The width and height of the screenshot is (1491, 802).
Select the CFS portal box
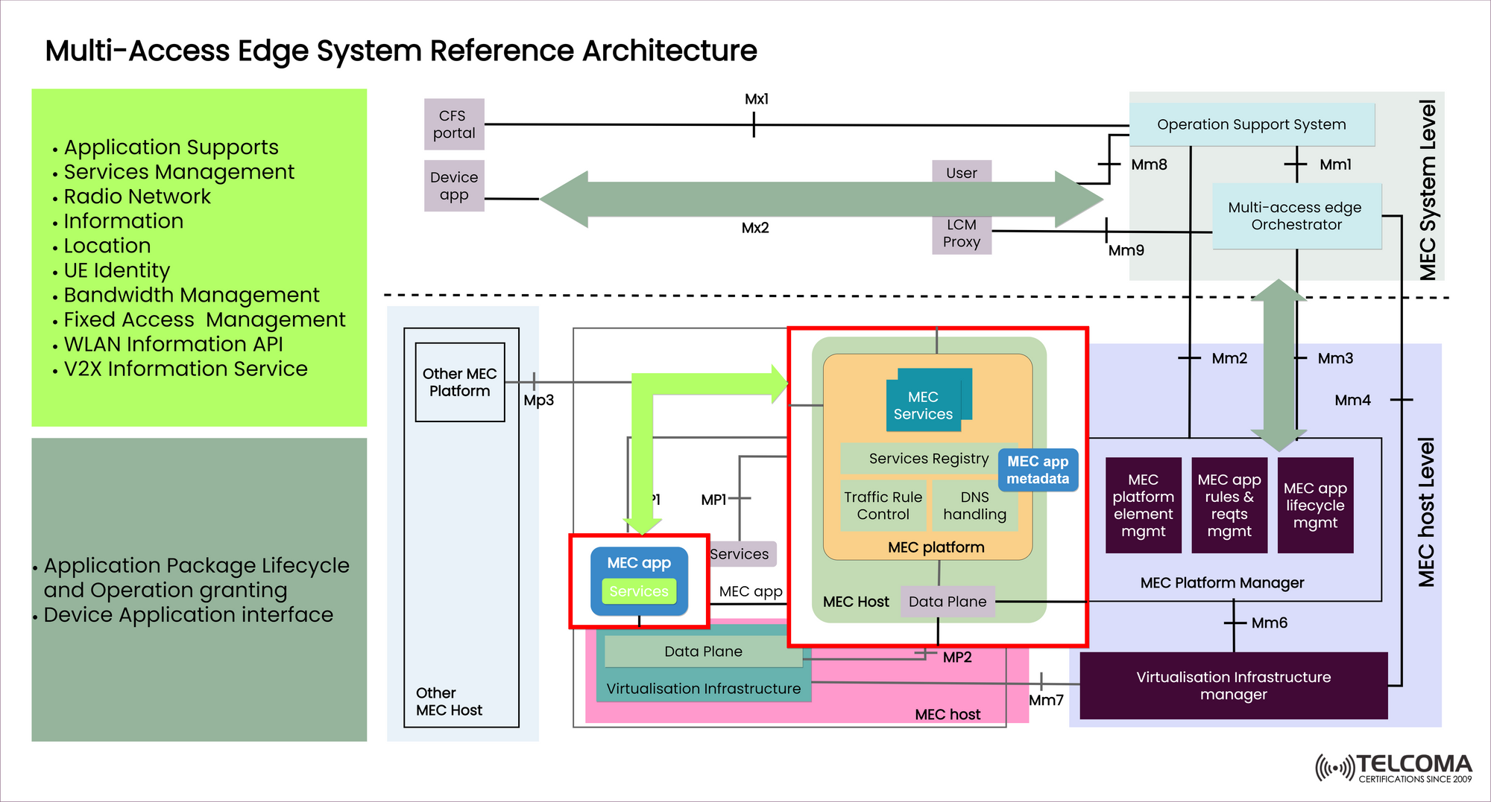(x=454, y=124)
